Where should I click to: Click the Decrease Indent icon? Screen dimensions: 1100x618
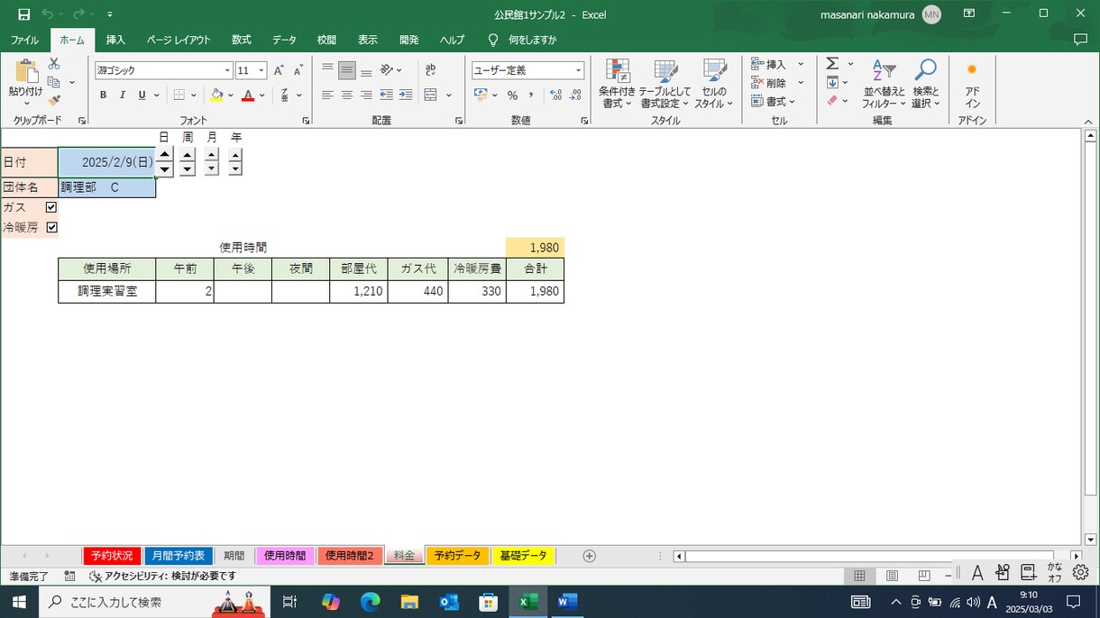point(386,95)
